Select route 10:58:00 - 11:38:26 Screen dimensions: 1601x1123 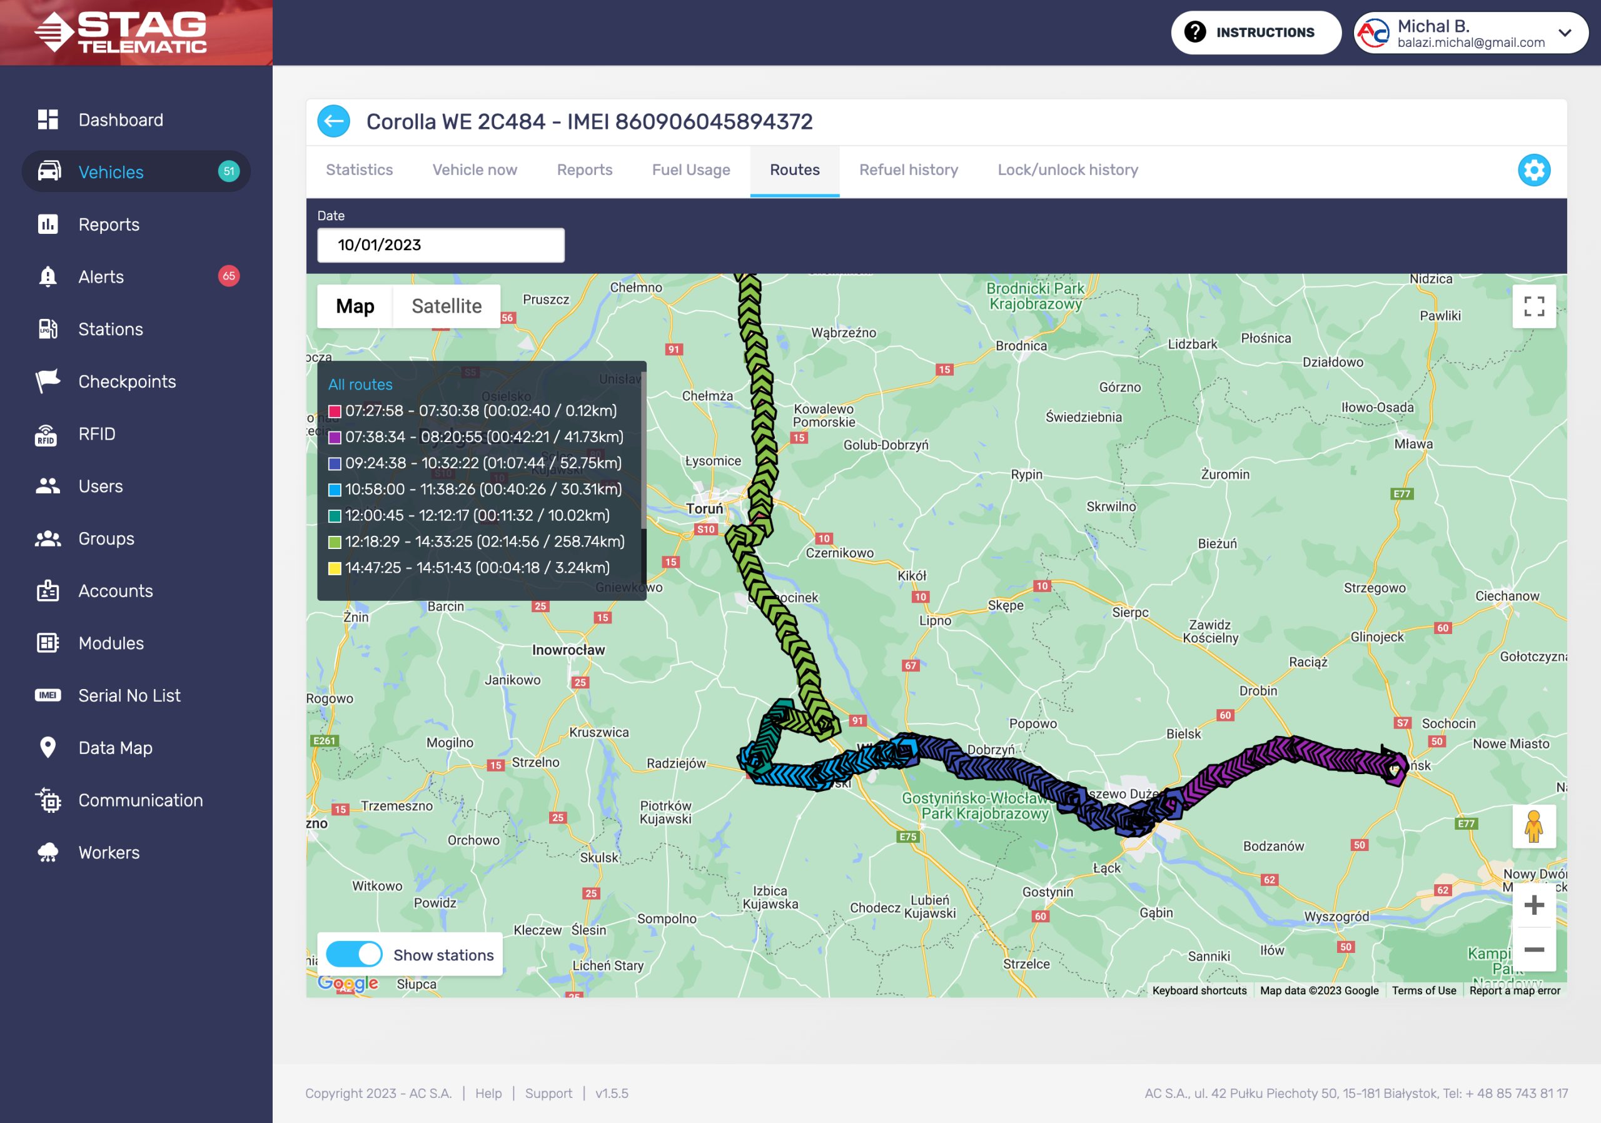483,490
